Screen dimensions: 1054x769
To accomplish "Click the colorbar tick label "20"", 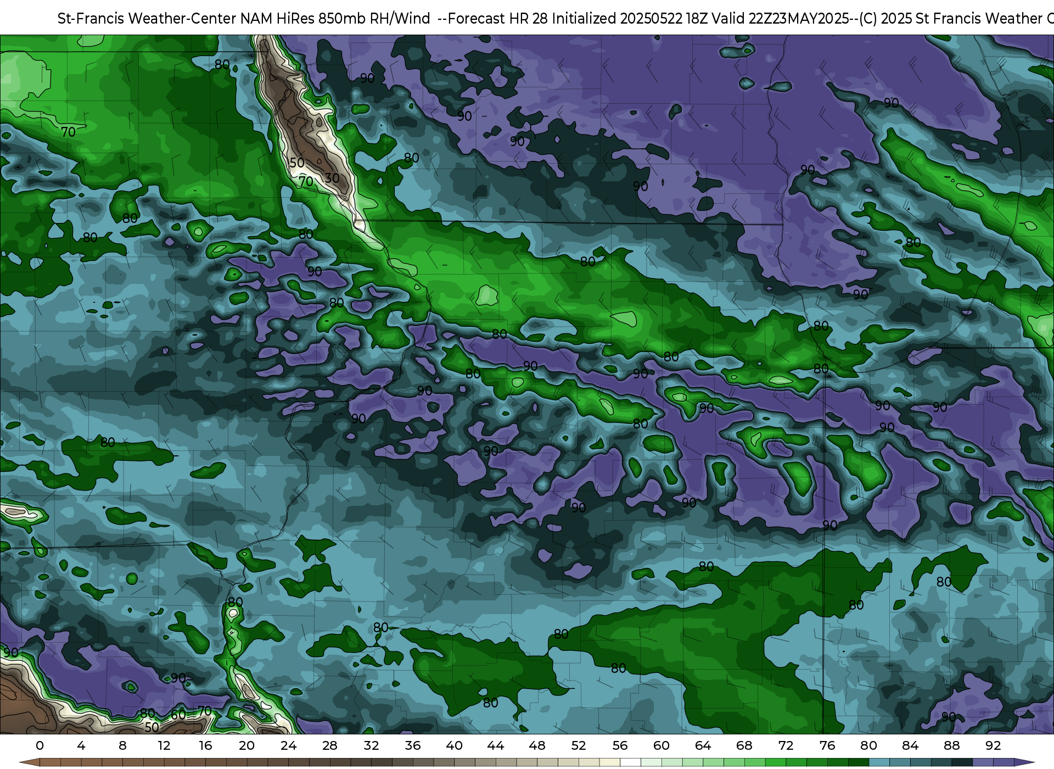I will point(247,745).
